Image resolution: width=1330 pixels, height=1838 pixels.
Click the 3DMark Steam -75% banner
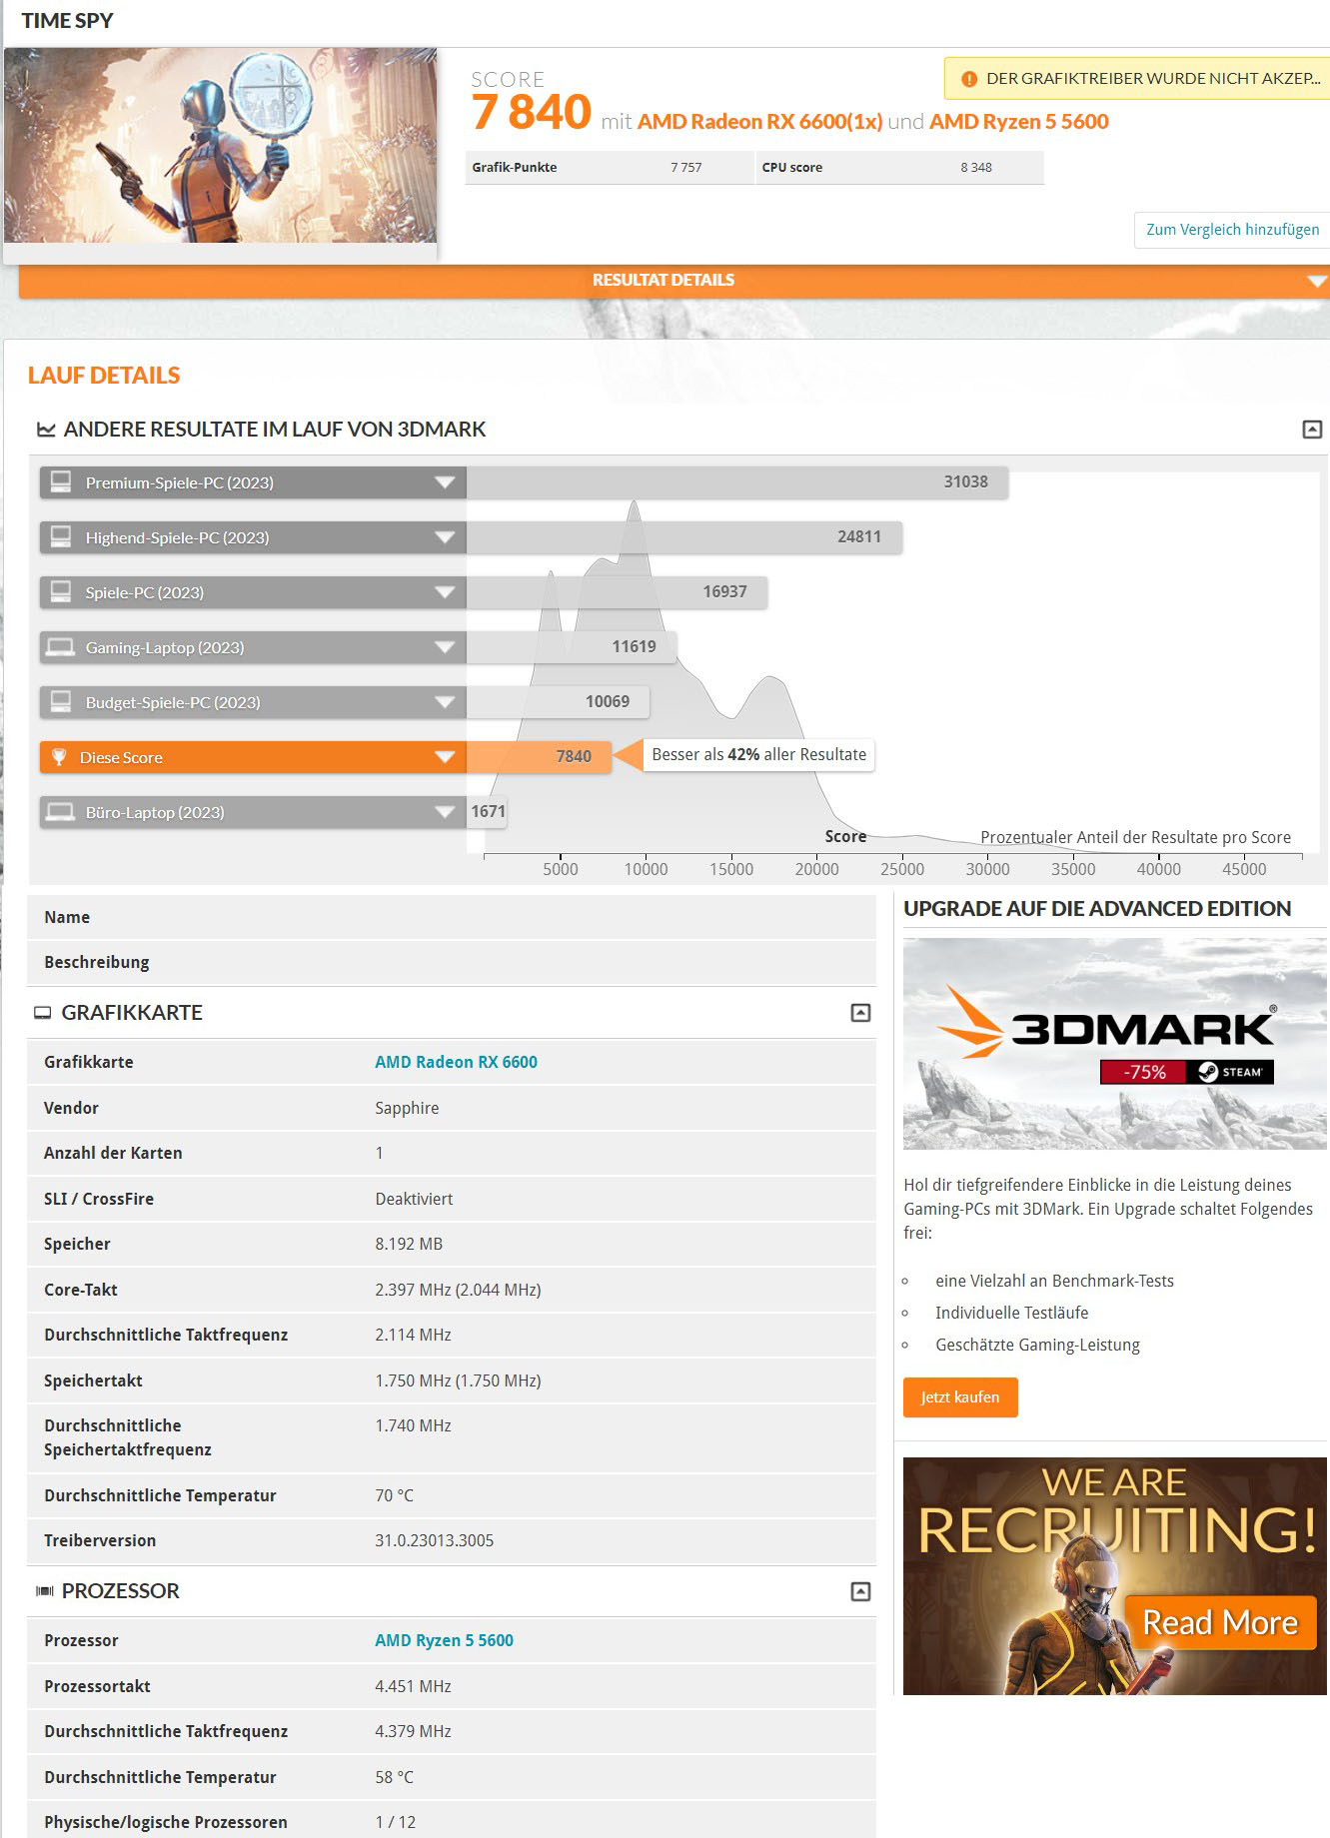pos(1115,1044)
